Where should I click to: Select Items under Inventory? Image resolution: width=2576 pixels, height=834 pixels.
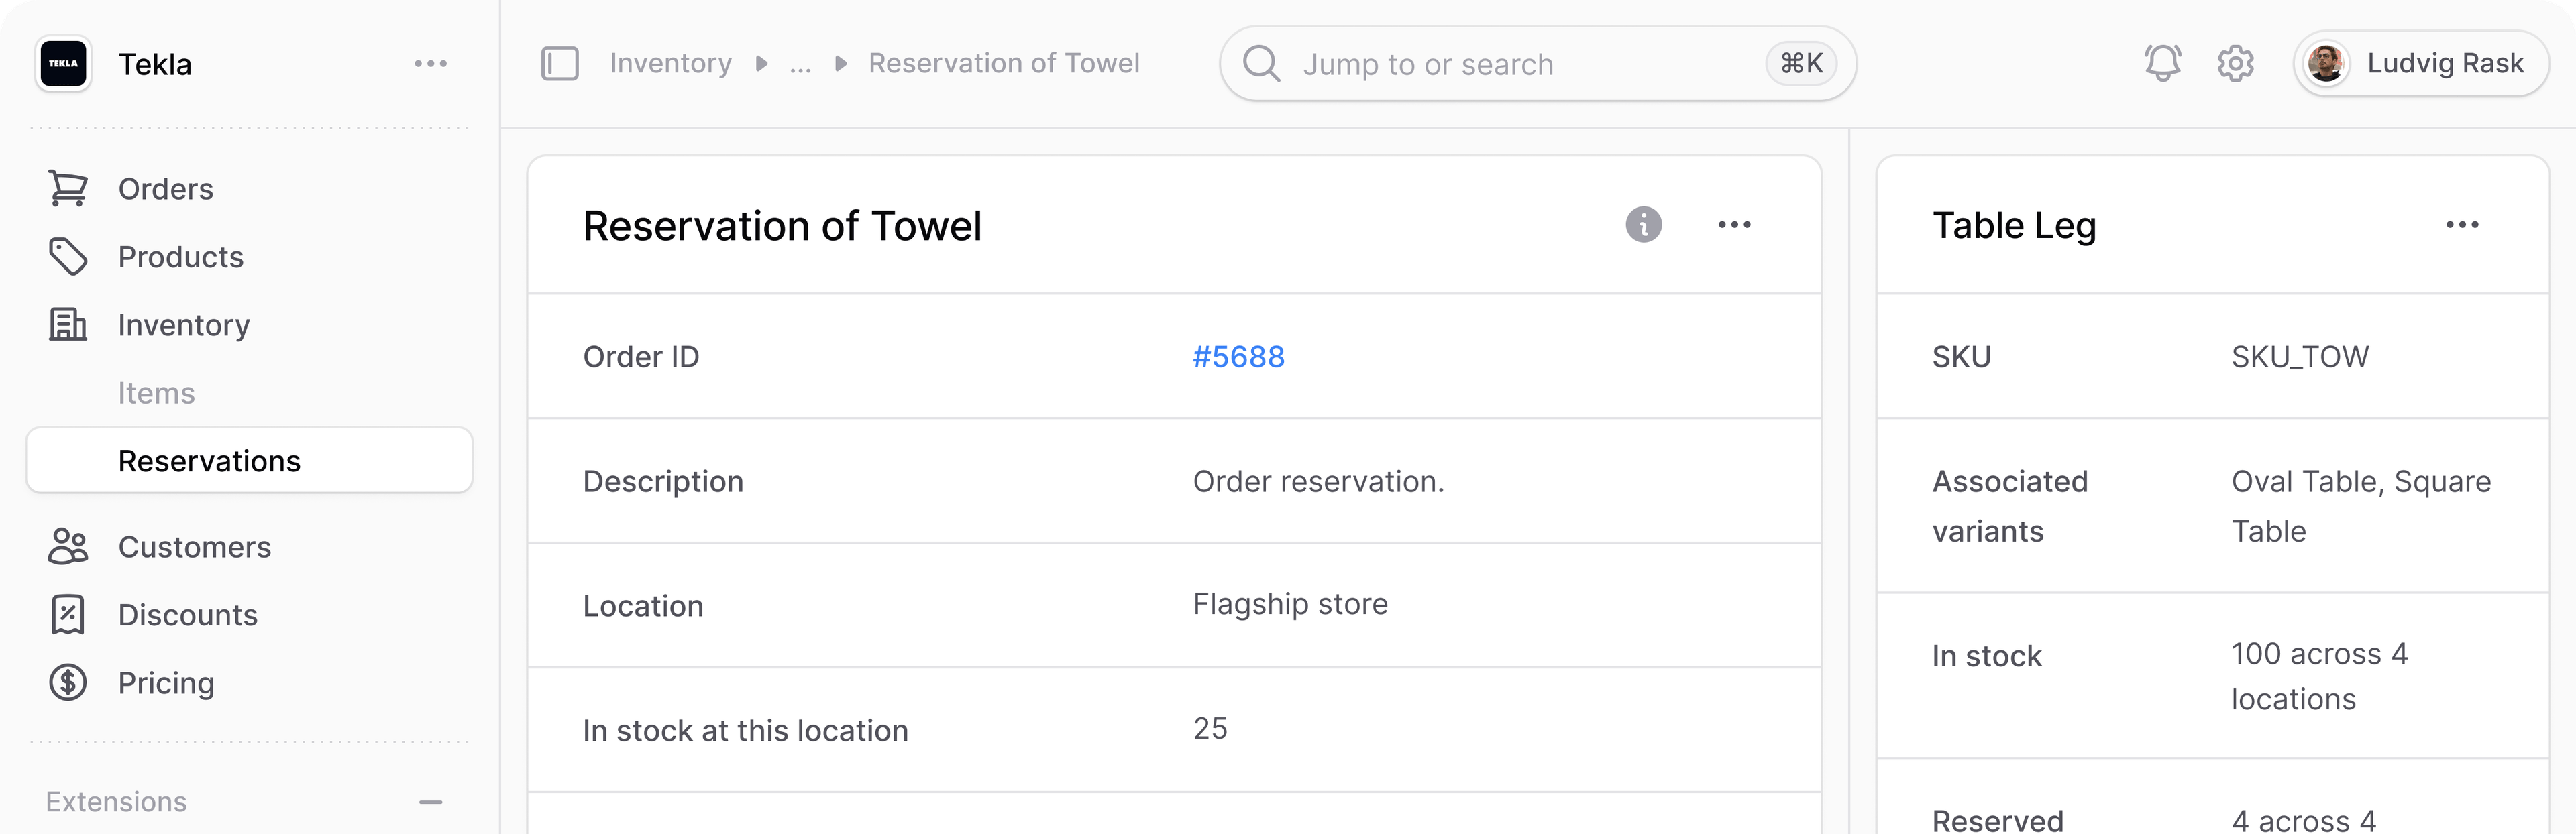tap(156, 392)
